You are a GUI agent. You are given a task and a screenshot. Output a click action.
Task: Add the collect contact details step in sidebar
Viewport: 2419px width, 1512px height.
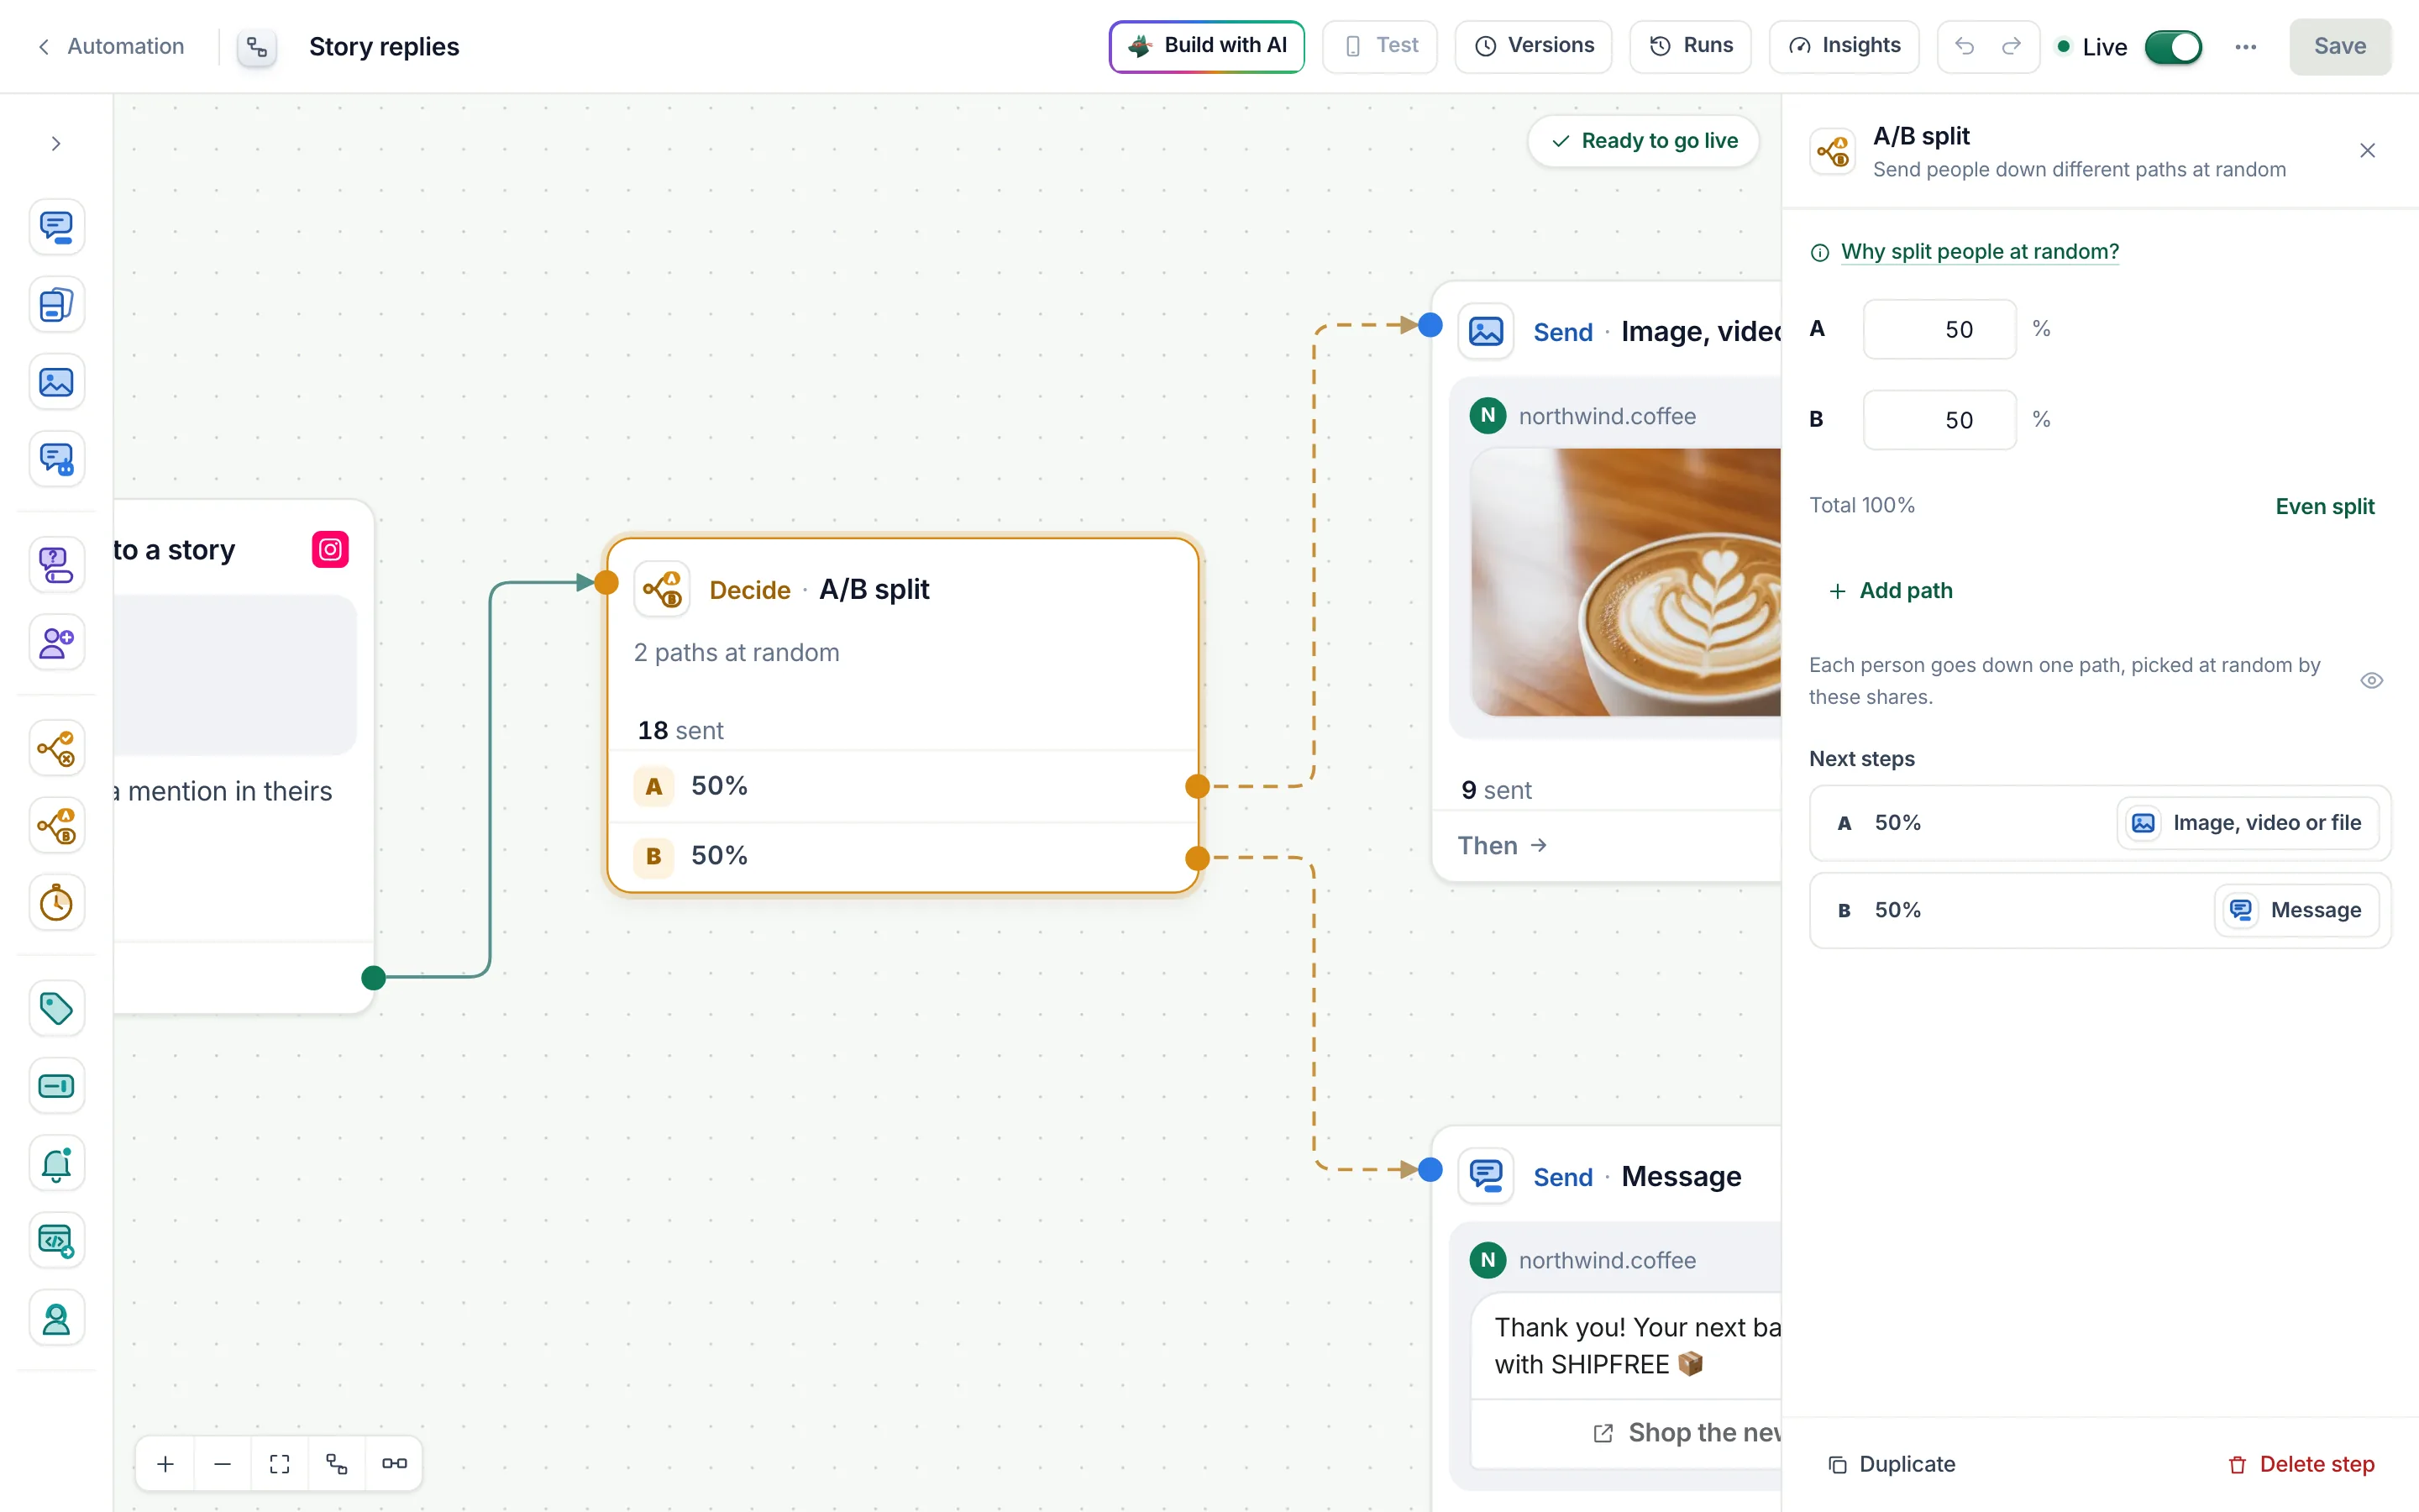click(56, 643)
